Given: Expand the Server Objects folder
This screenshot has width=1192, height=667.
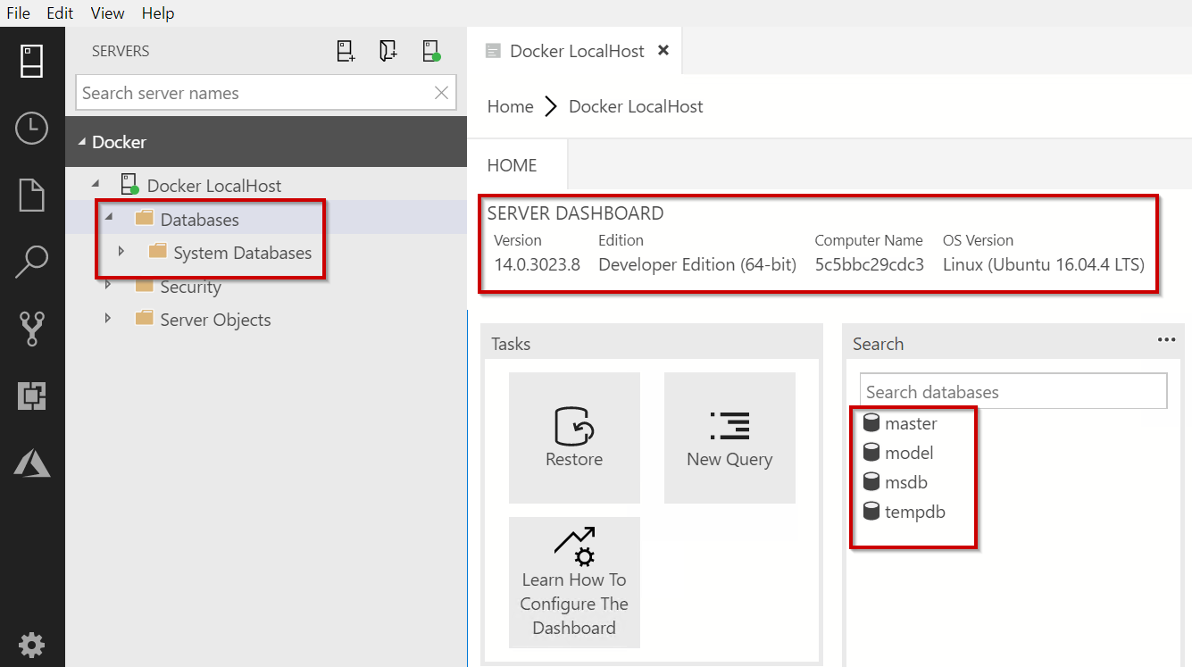Looking at the screenshot, I should [108, 320].
